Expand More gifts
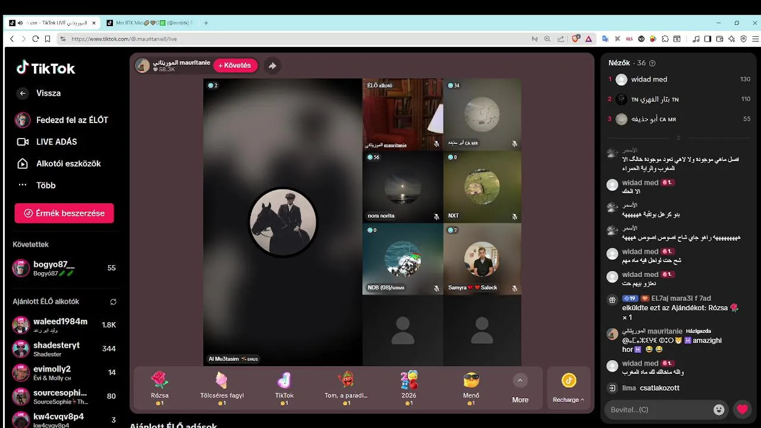Viewport: 761px width, 428px height. 520,389
